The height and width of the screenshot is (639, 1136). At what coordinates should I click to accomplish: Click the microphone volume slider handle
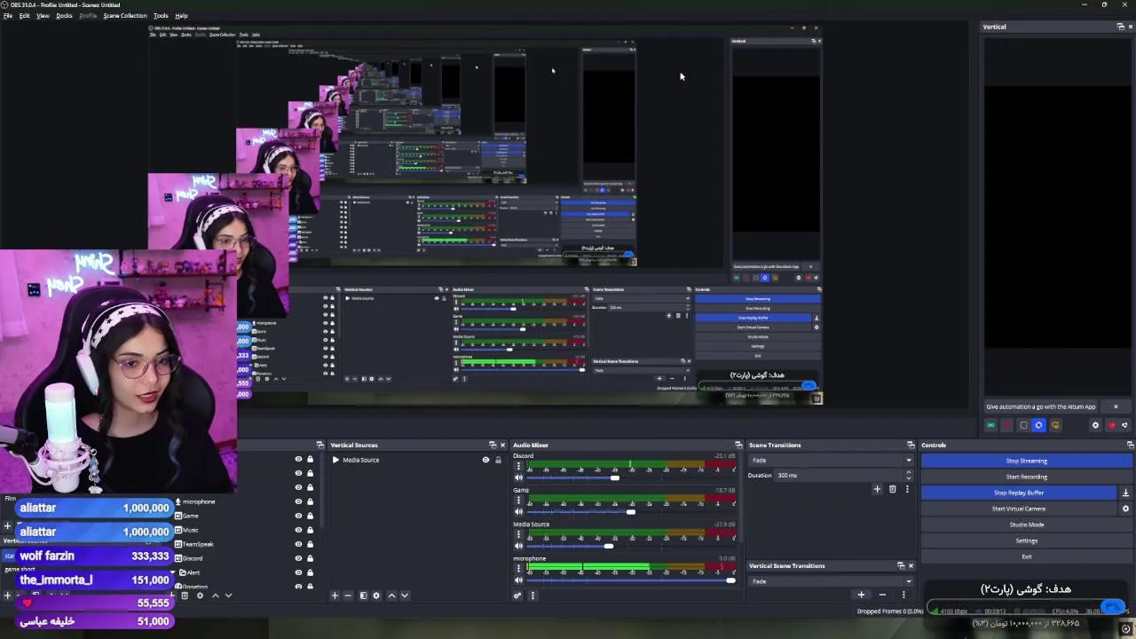point(730,580)
